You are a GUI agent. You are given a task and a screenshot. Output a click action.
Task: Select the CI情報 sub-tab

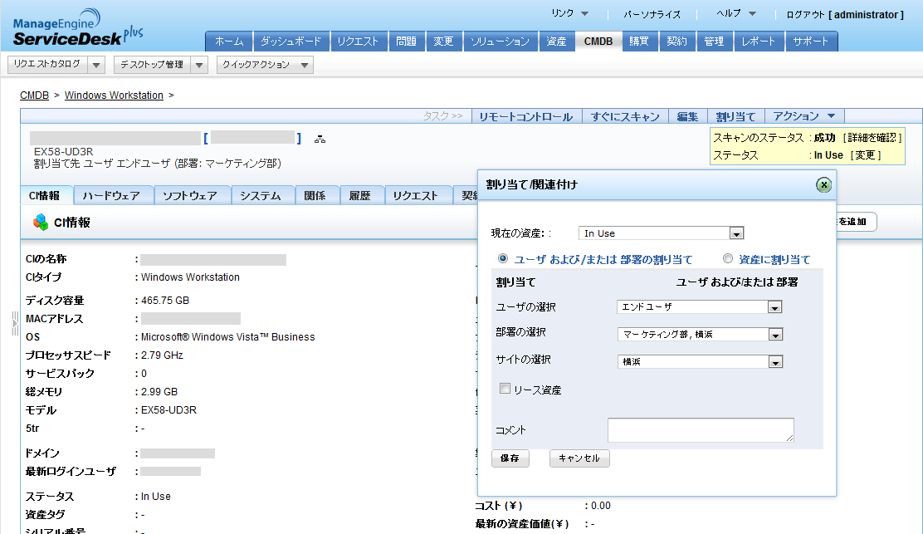[45, 195]
